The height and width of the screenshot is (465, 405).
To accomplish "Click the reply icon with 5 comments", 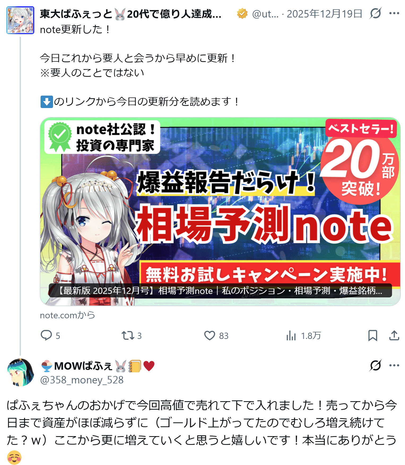I will point(46,335).
